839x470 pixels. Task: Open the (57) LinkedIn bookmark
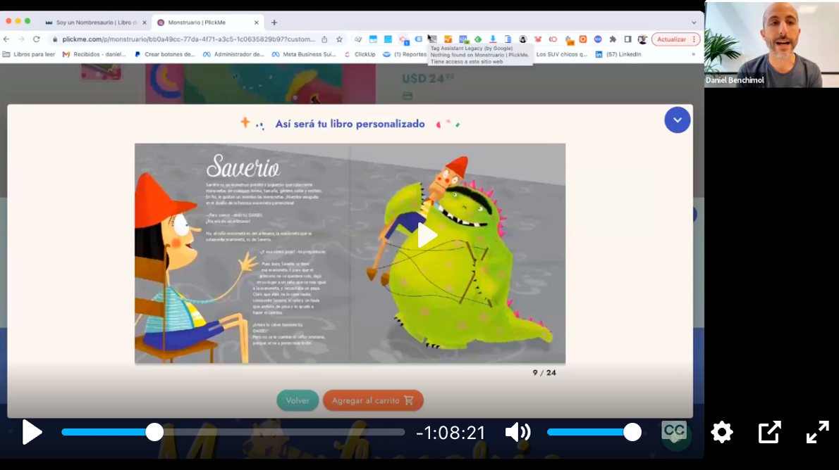[618, 54]
